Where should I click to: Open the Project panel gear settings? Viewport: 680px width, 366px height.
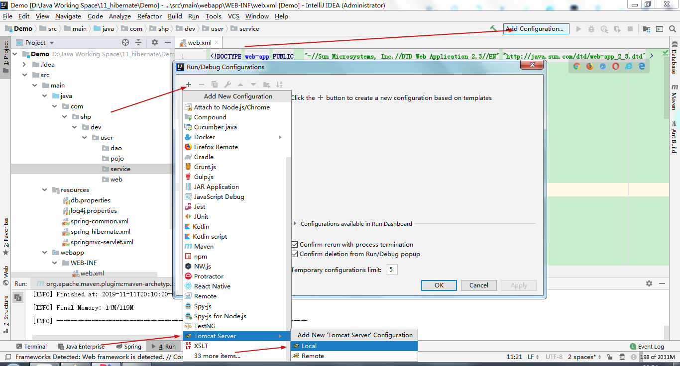coord(155,43)
